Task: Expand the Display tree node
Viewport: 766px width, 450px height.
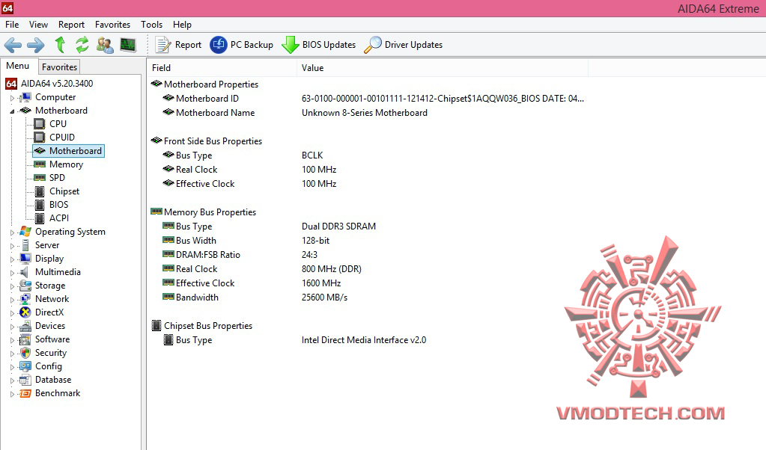Action: tap(12, 259)
